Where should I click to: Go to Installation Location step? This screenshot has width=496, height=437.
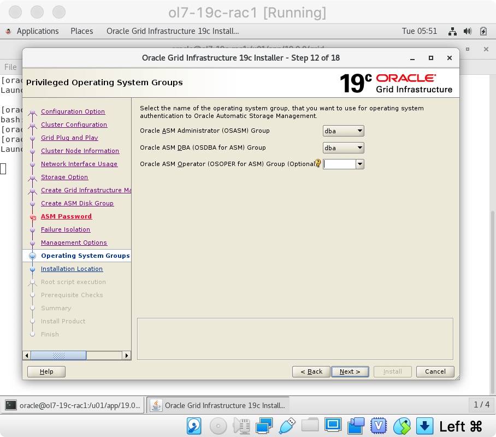[x=72, y=269]
